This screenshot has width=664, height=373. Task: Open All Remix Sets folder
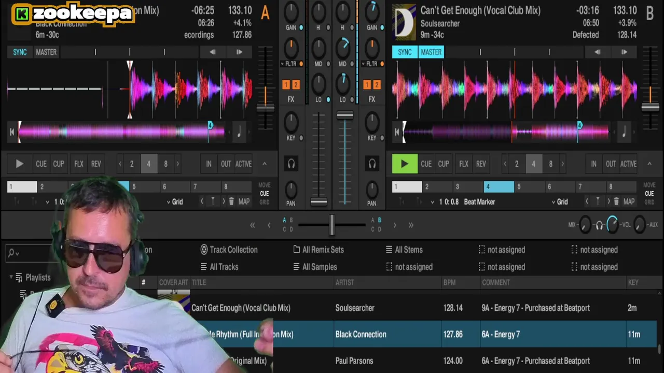click(319, 250)
